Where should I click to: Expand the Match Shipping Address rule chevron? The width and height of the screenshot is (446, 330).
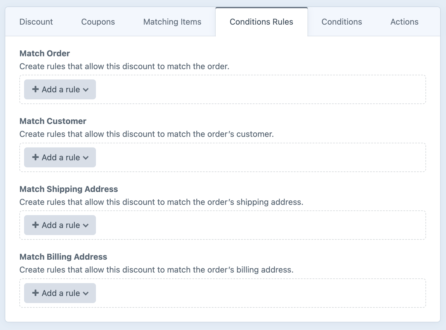tap(86, 225)
